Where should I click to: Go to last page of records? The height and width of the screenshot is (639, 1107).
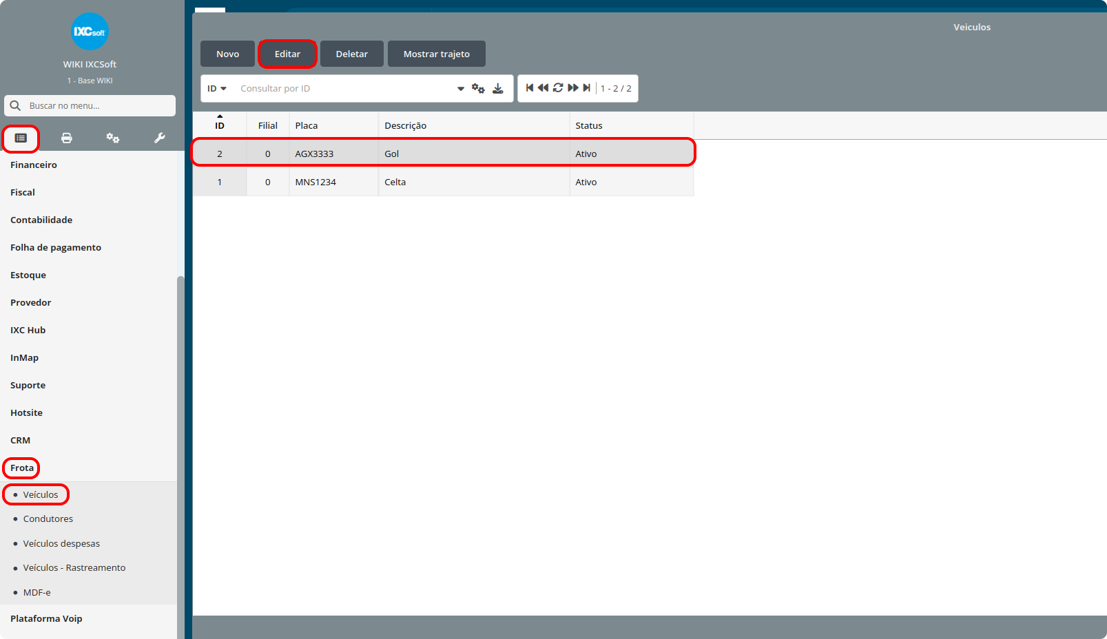586,87
